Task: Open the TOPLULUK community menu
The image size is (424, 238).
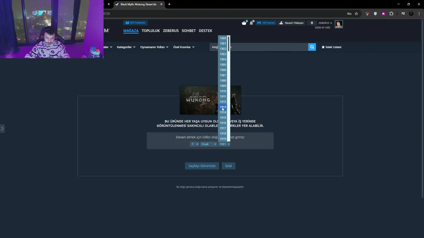Action: (151, 31)
